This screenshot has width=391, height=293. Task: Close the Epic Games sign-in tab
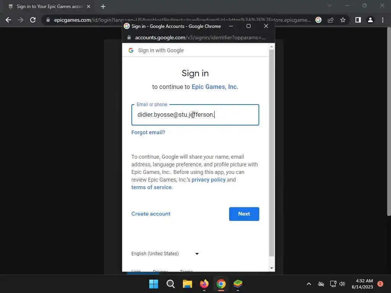point(89,6)
